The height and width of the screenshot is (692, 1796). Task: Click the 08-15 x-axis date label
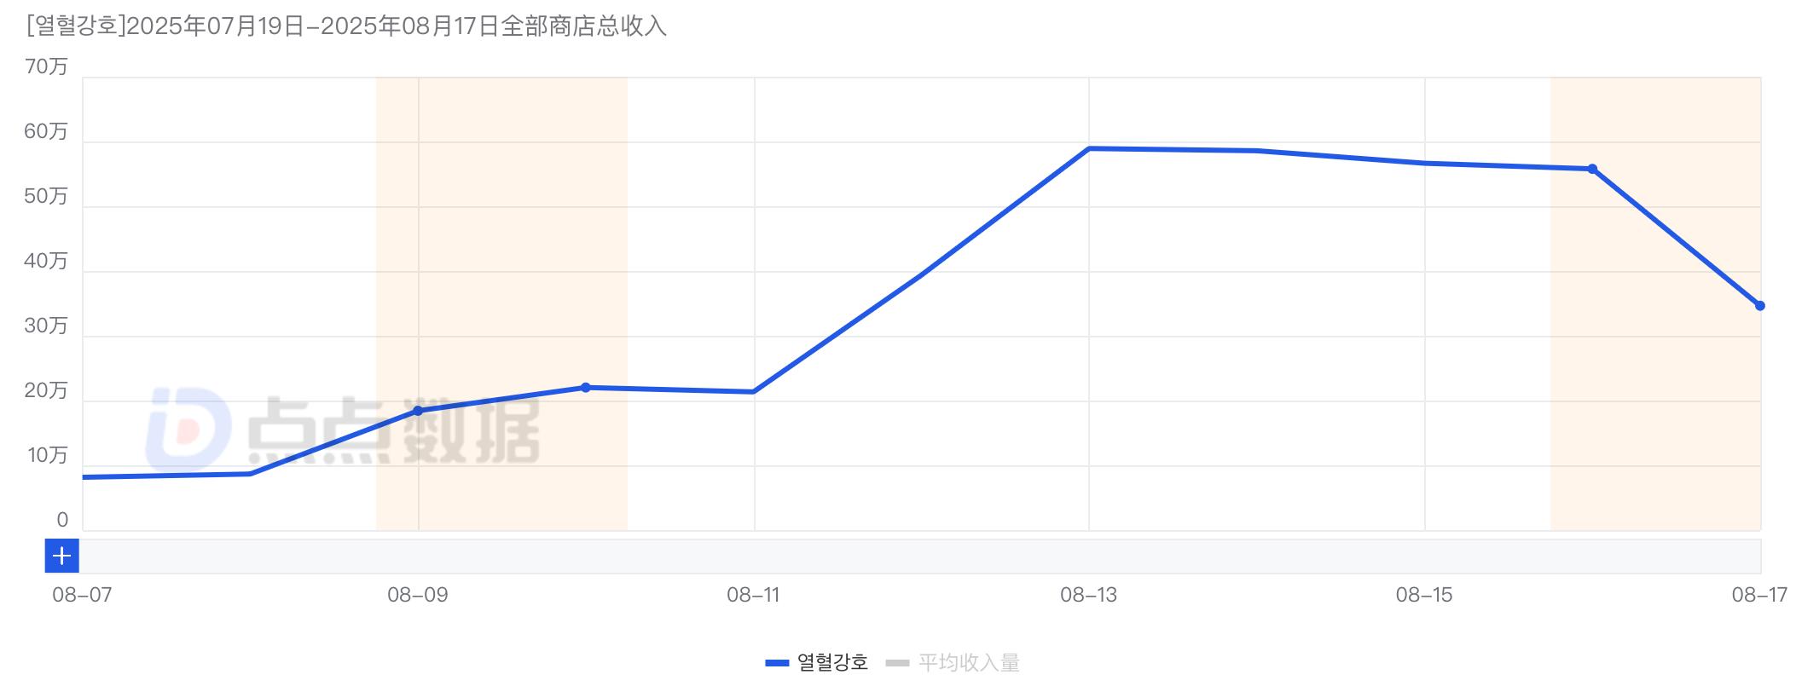1424,595
